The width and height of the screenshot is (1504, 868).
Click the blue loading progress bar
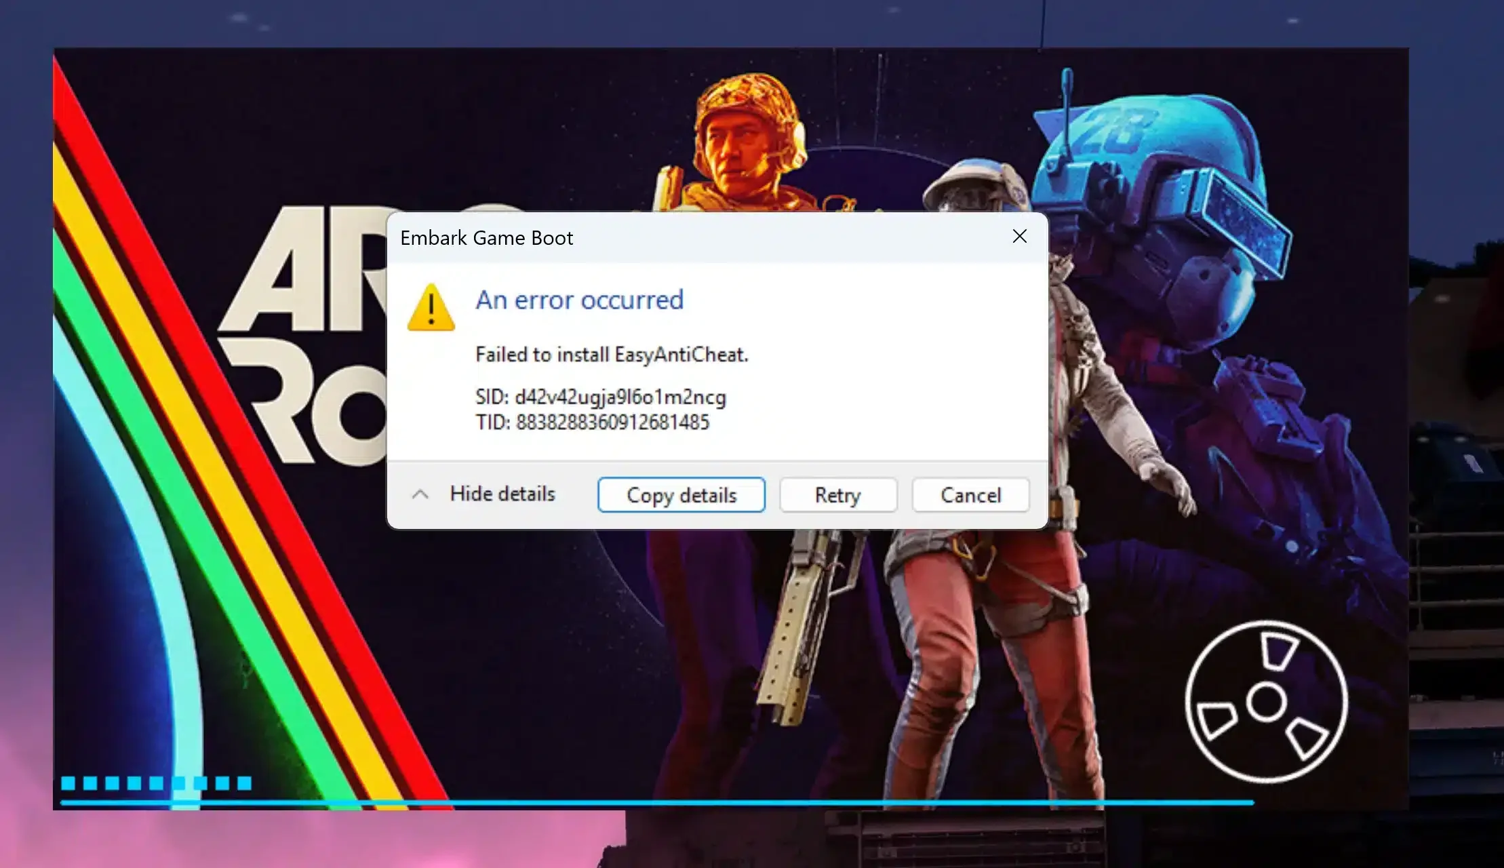coord(656,803)
